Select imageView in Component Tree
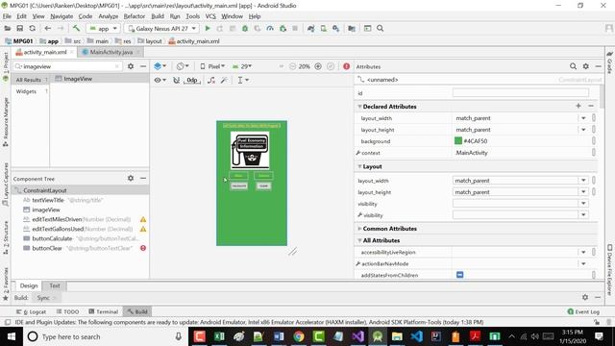This screenshot has height=346, width=615. click(x=46, y=210)
